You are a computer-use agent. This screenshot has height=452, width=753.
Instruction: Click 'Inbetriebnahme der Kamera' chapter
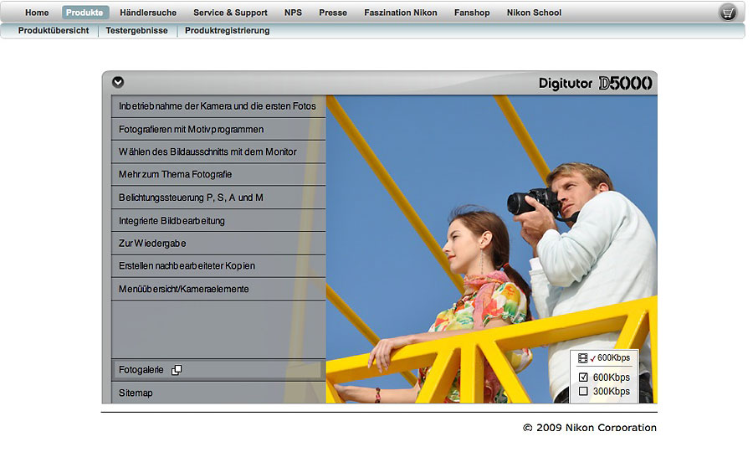click(x=218, y=106)
